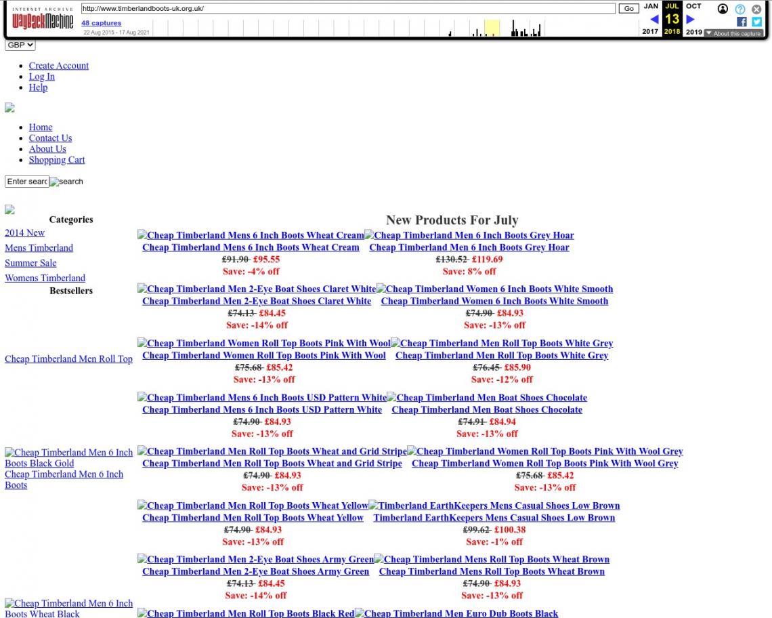Select OCT month capture link

click(x=693, y=6)
